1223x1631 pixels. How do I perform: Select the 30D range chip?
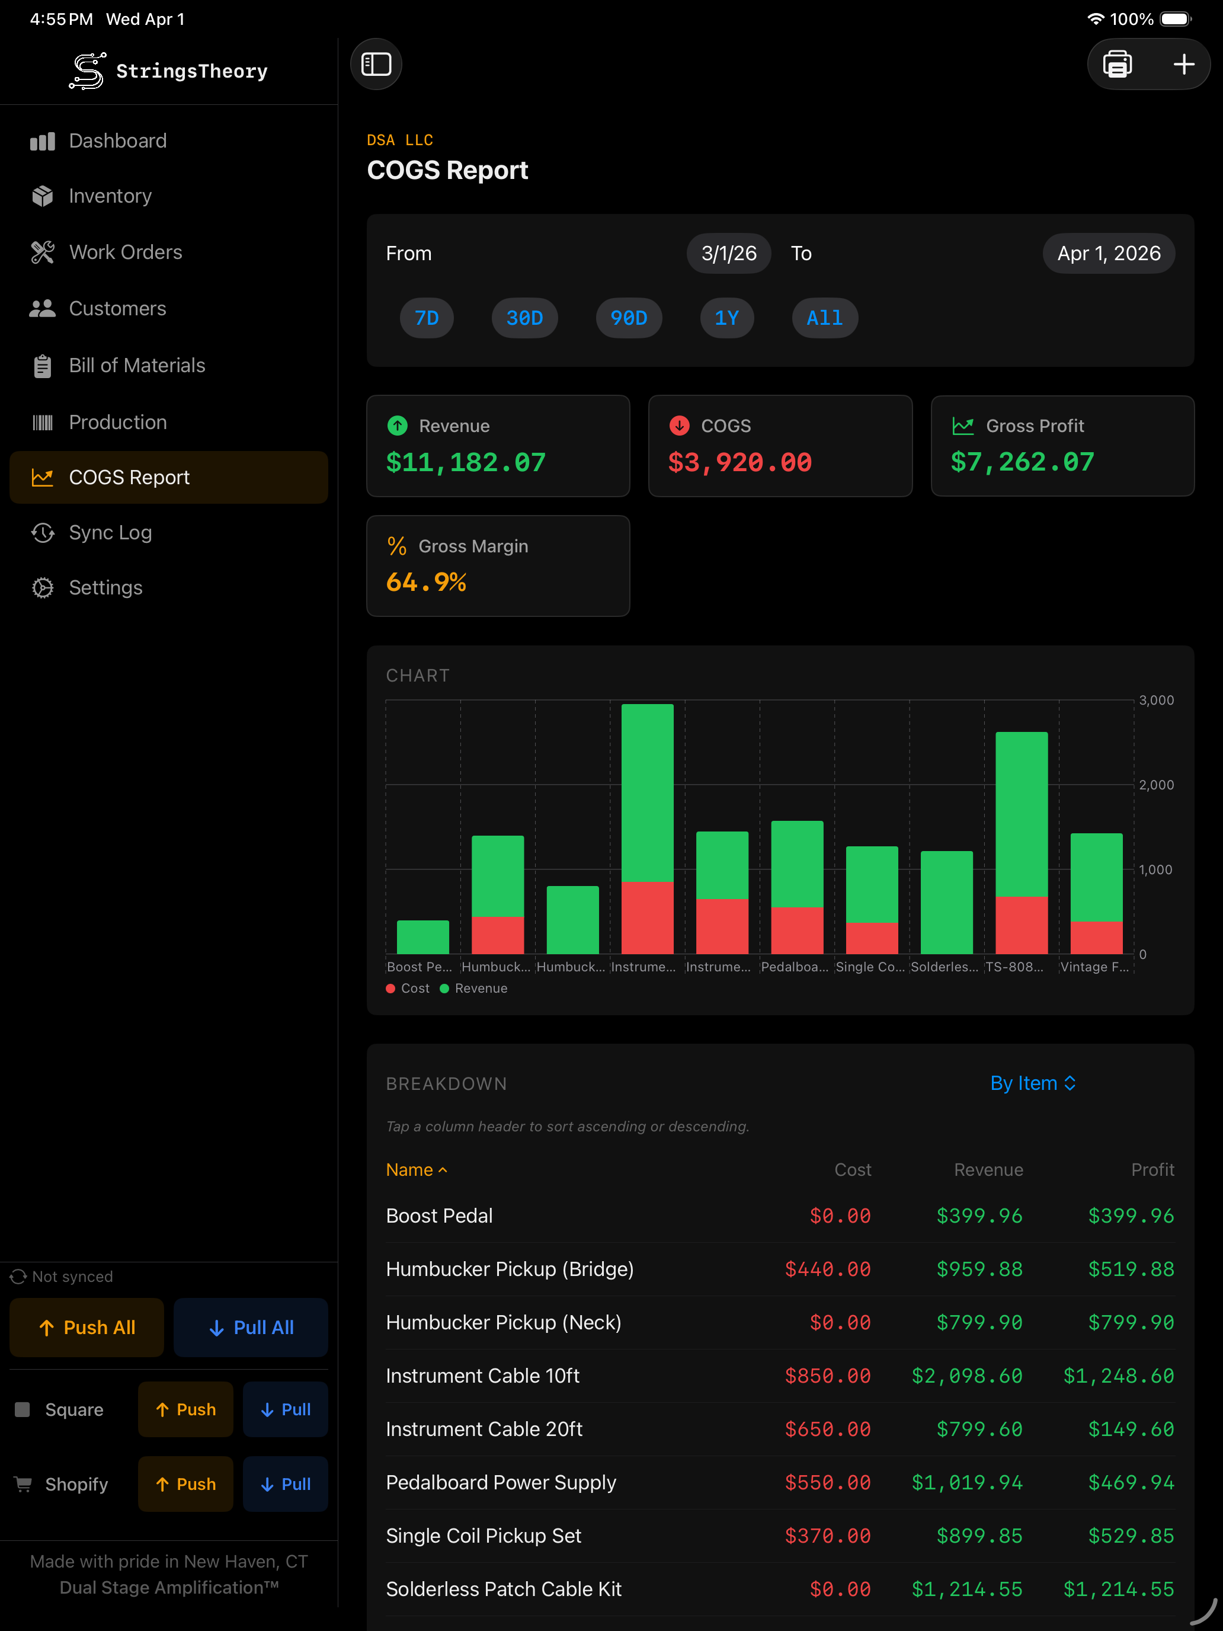pyautogui.click(x=524, y=318)
